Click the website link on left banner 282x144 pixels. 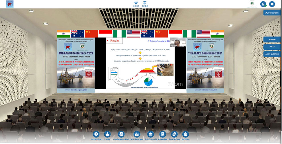click(76, 90)
